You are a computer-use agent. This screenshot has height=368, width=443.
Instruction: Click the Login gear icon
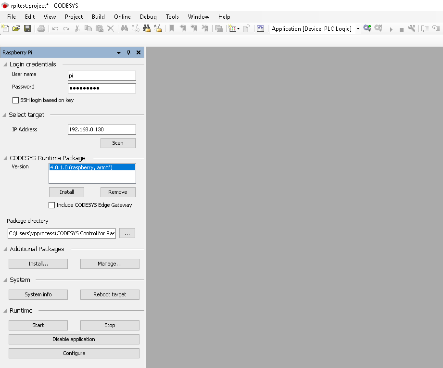[x=367, y=28]
